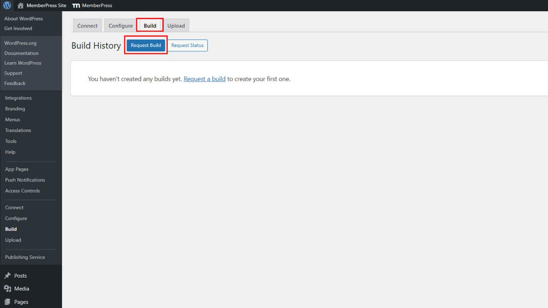Open the Request a build link
This screenshot has height=308, width=548.
coord(204,79)
